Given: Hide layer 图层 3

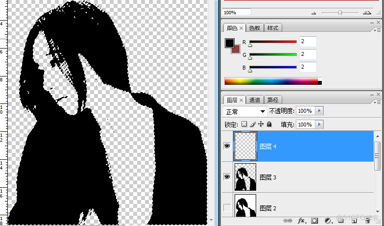Looking at the screenshot, I should tap(227, 176).
